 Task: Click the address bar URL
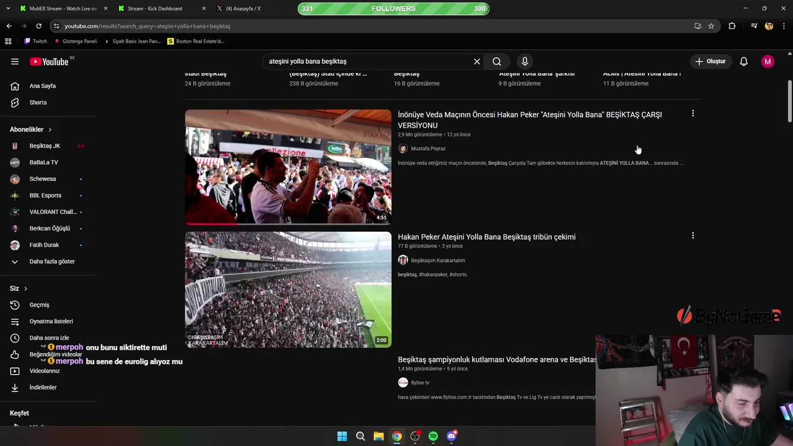147,26
